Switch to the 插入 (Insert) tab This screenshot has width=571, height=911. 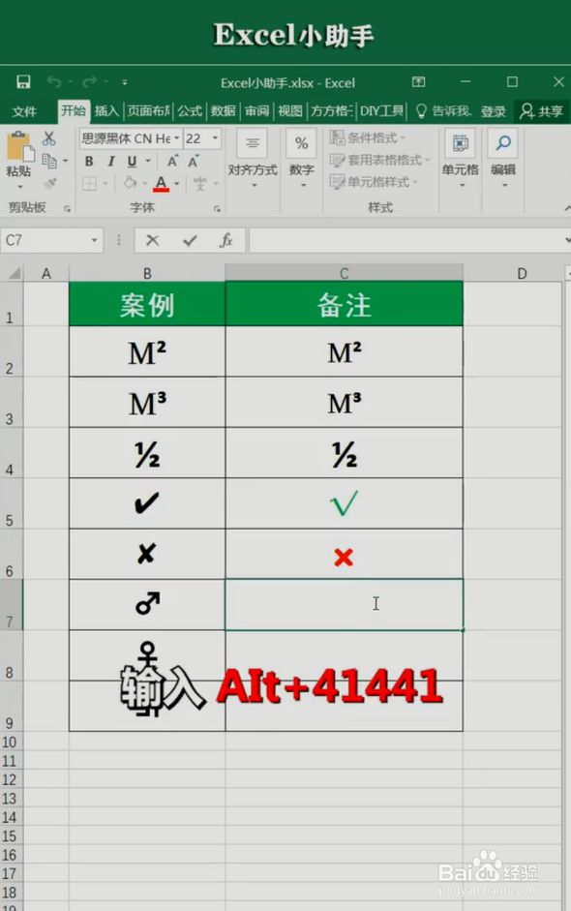pos(106,111)
